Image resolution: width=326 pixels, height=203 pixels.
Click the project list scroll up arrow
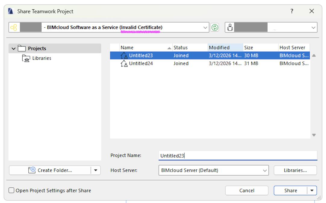click(x=314, y=56)
